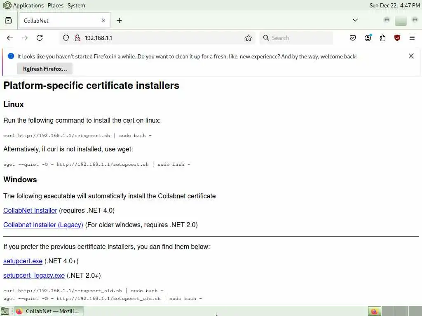Open the Places menu
The image size is (422, 316).
click(x=56, y=5)
